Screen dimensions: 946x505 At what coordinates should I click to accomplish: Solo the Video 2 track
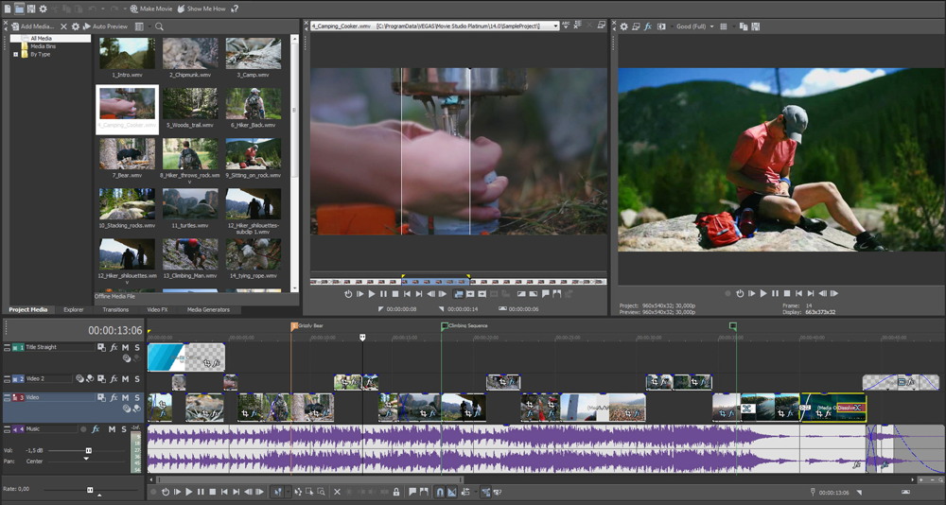[136, 378]
